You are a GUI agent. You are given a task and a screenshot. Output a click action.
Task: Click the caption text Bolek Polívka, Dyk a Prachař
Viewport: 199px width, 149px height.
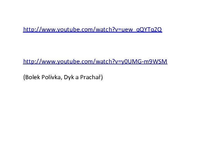coord(63,77)
